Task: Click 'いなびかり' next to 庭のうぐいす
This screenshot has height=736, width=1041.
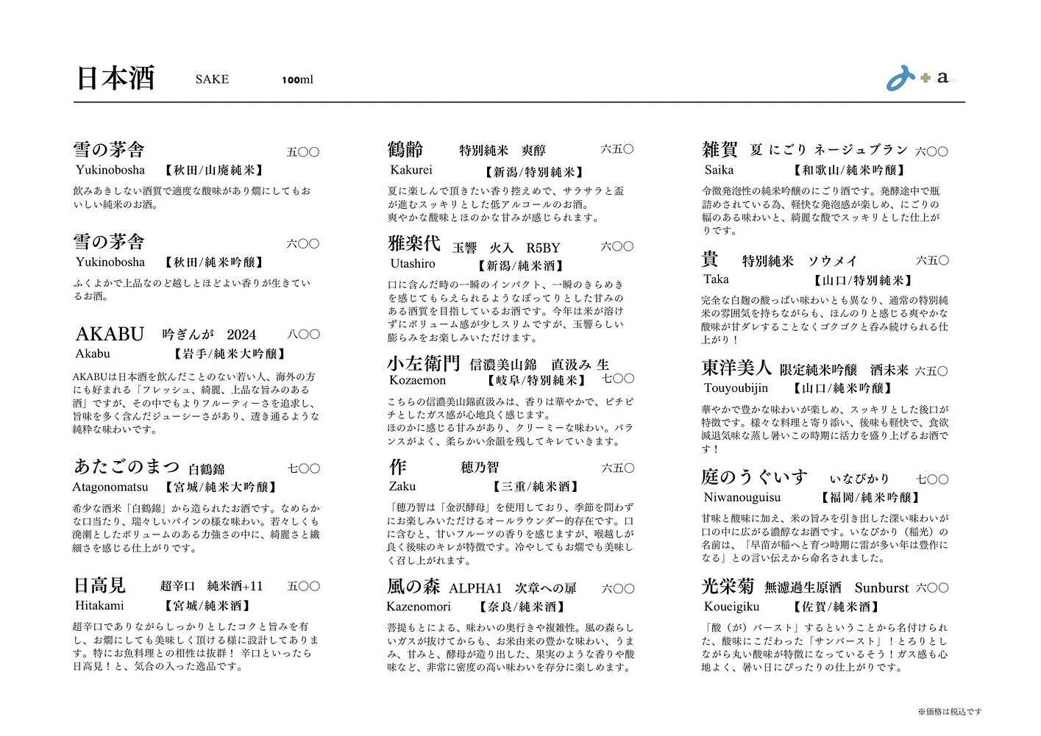Action: click(859, 479)
